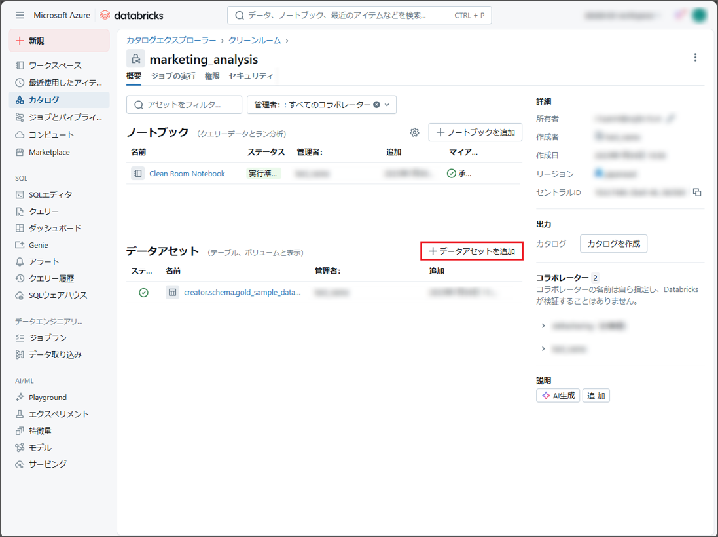Image resolution: width=718 pixels, height=537 pixels.
Task: Switch to the 概要 tab
Action: point(134,76)
